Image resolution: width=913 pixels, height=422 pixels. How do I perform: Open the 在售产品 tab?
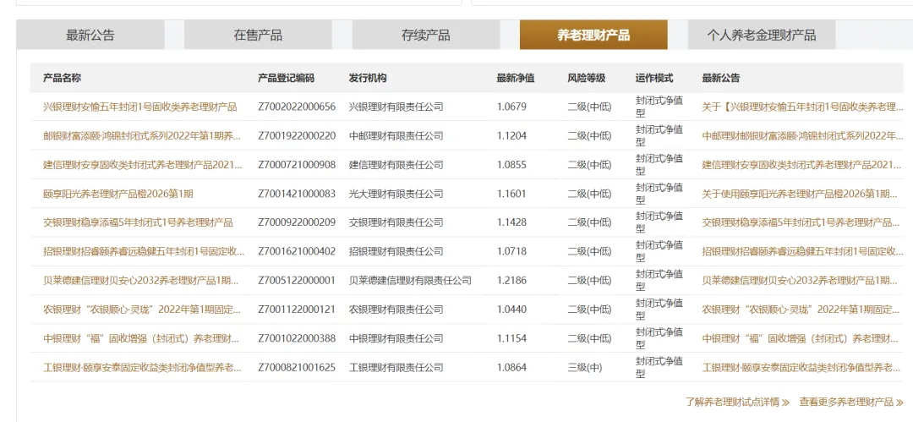pyautogui.click(x=258, y=36)
